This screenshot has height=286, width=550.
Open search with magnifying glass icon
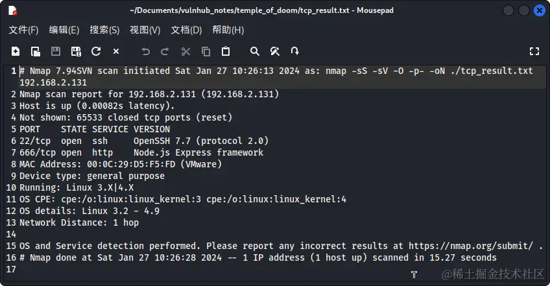(x=255, y=52)
